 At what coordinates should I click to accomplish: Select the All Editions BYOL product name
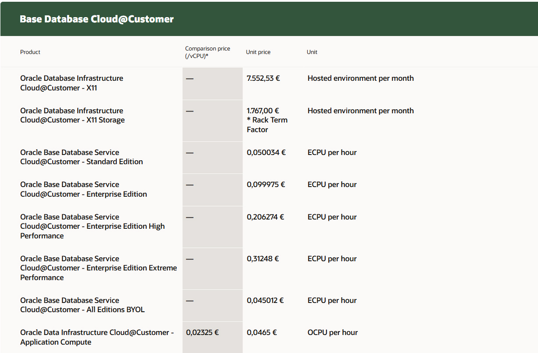(x=82, y=305)
